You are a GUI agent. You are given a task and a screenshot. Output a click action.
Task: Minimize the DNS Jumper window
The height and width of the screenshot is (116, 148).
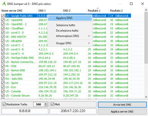coord(120,4)
